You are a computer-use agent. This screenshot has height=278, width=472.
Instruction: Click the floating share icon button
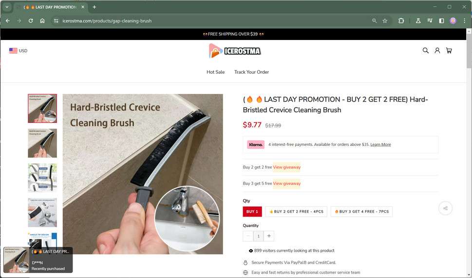(x=445, y=208)
